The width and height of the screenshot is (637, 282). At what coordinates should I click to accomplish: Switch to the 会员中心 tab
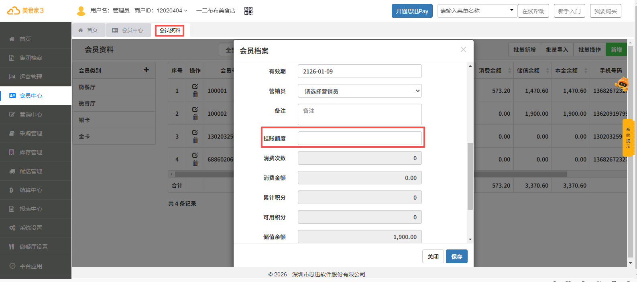[128, 30]
